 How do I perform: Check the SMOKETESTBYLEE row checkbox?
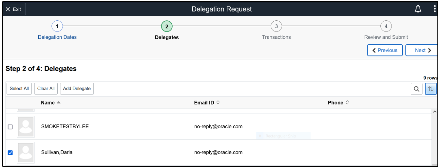tap(10, 127)
